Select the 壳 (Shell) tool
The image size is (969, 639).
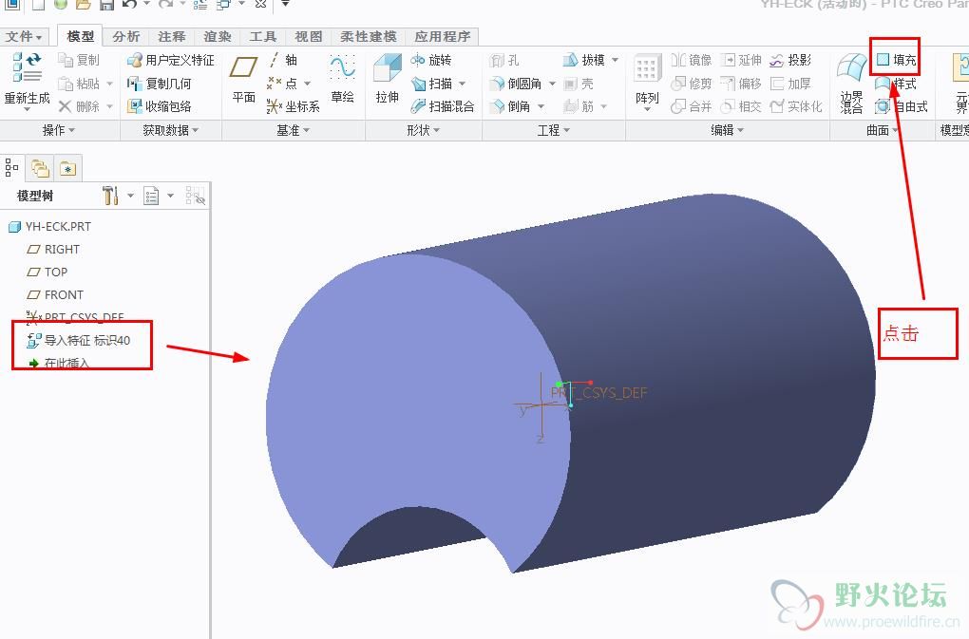coord(579,84)
